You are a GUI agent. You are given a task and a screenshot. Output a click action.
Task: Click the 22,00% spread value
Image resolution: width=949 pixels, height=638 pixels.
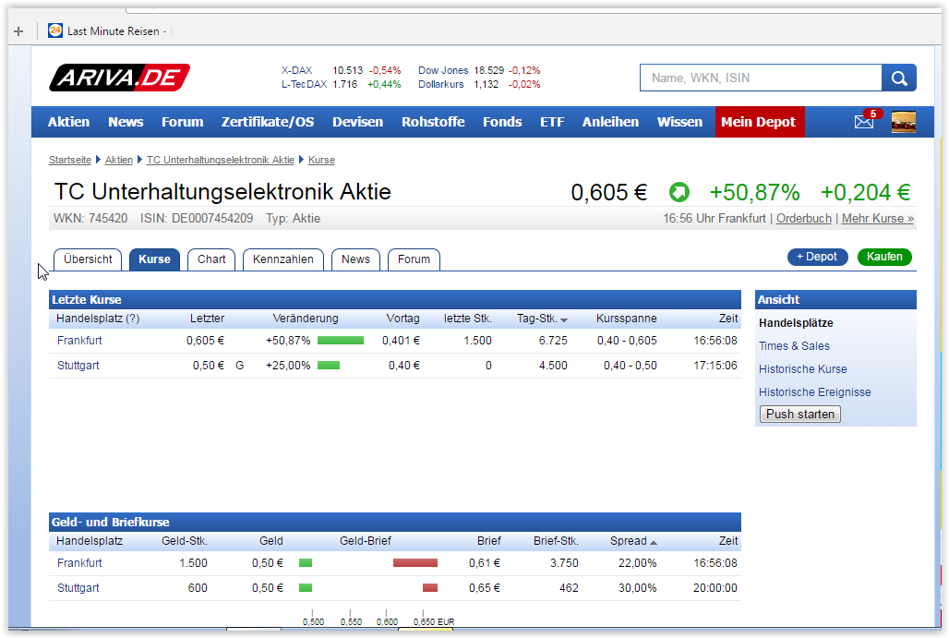click(x=637, y=562)
